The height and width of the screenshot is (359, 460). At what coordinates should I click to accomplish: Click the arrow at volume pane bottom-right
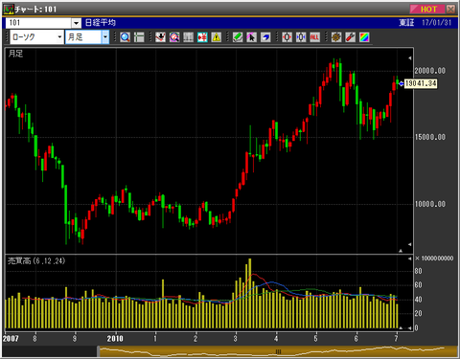409,328
